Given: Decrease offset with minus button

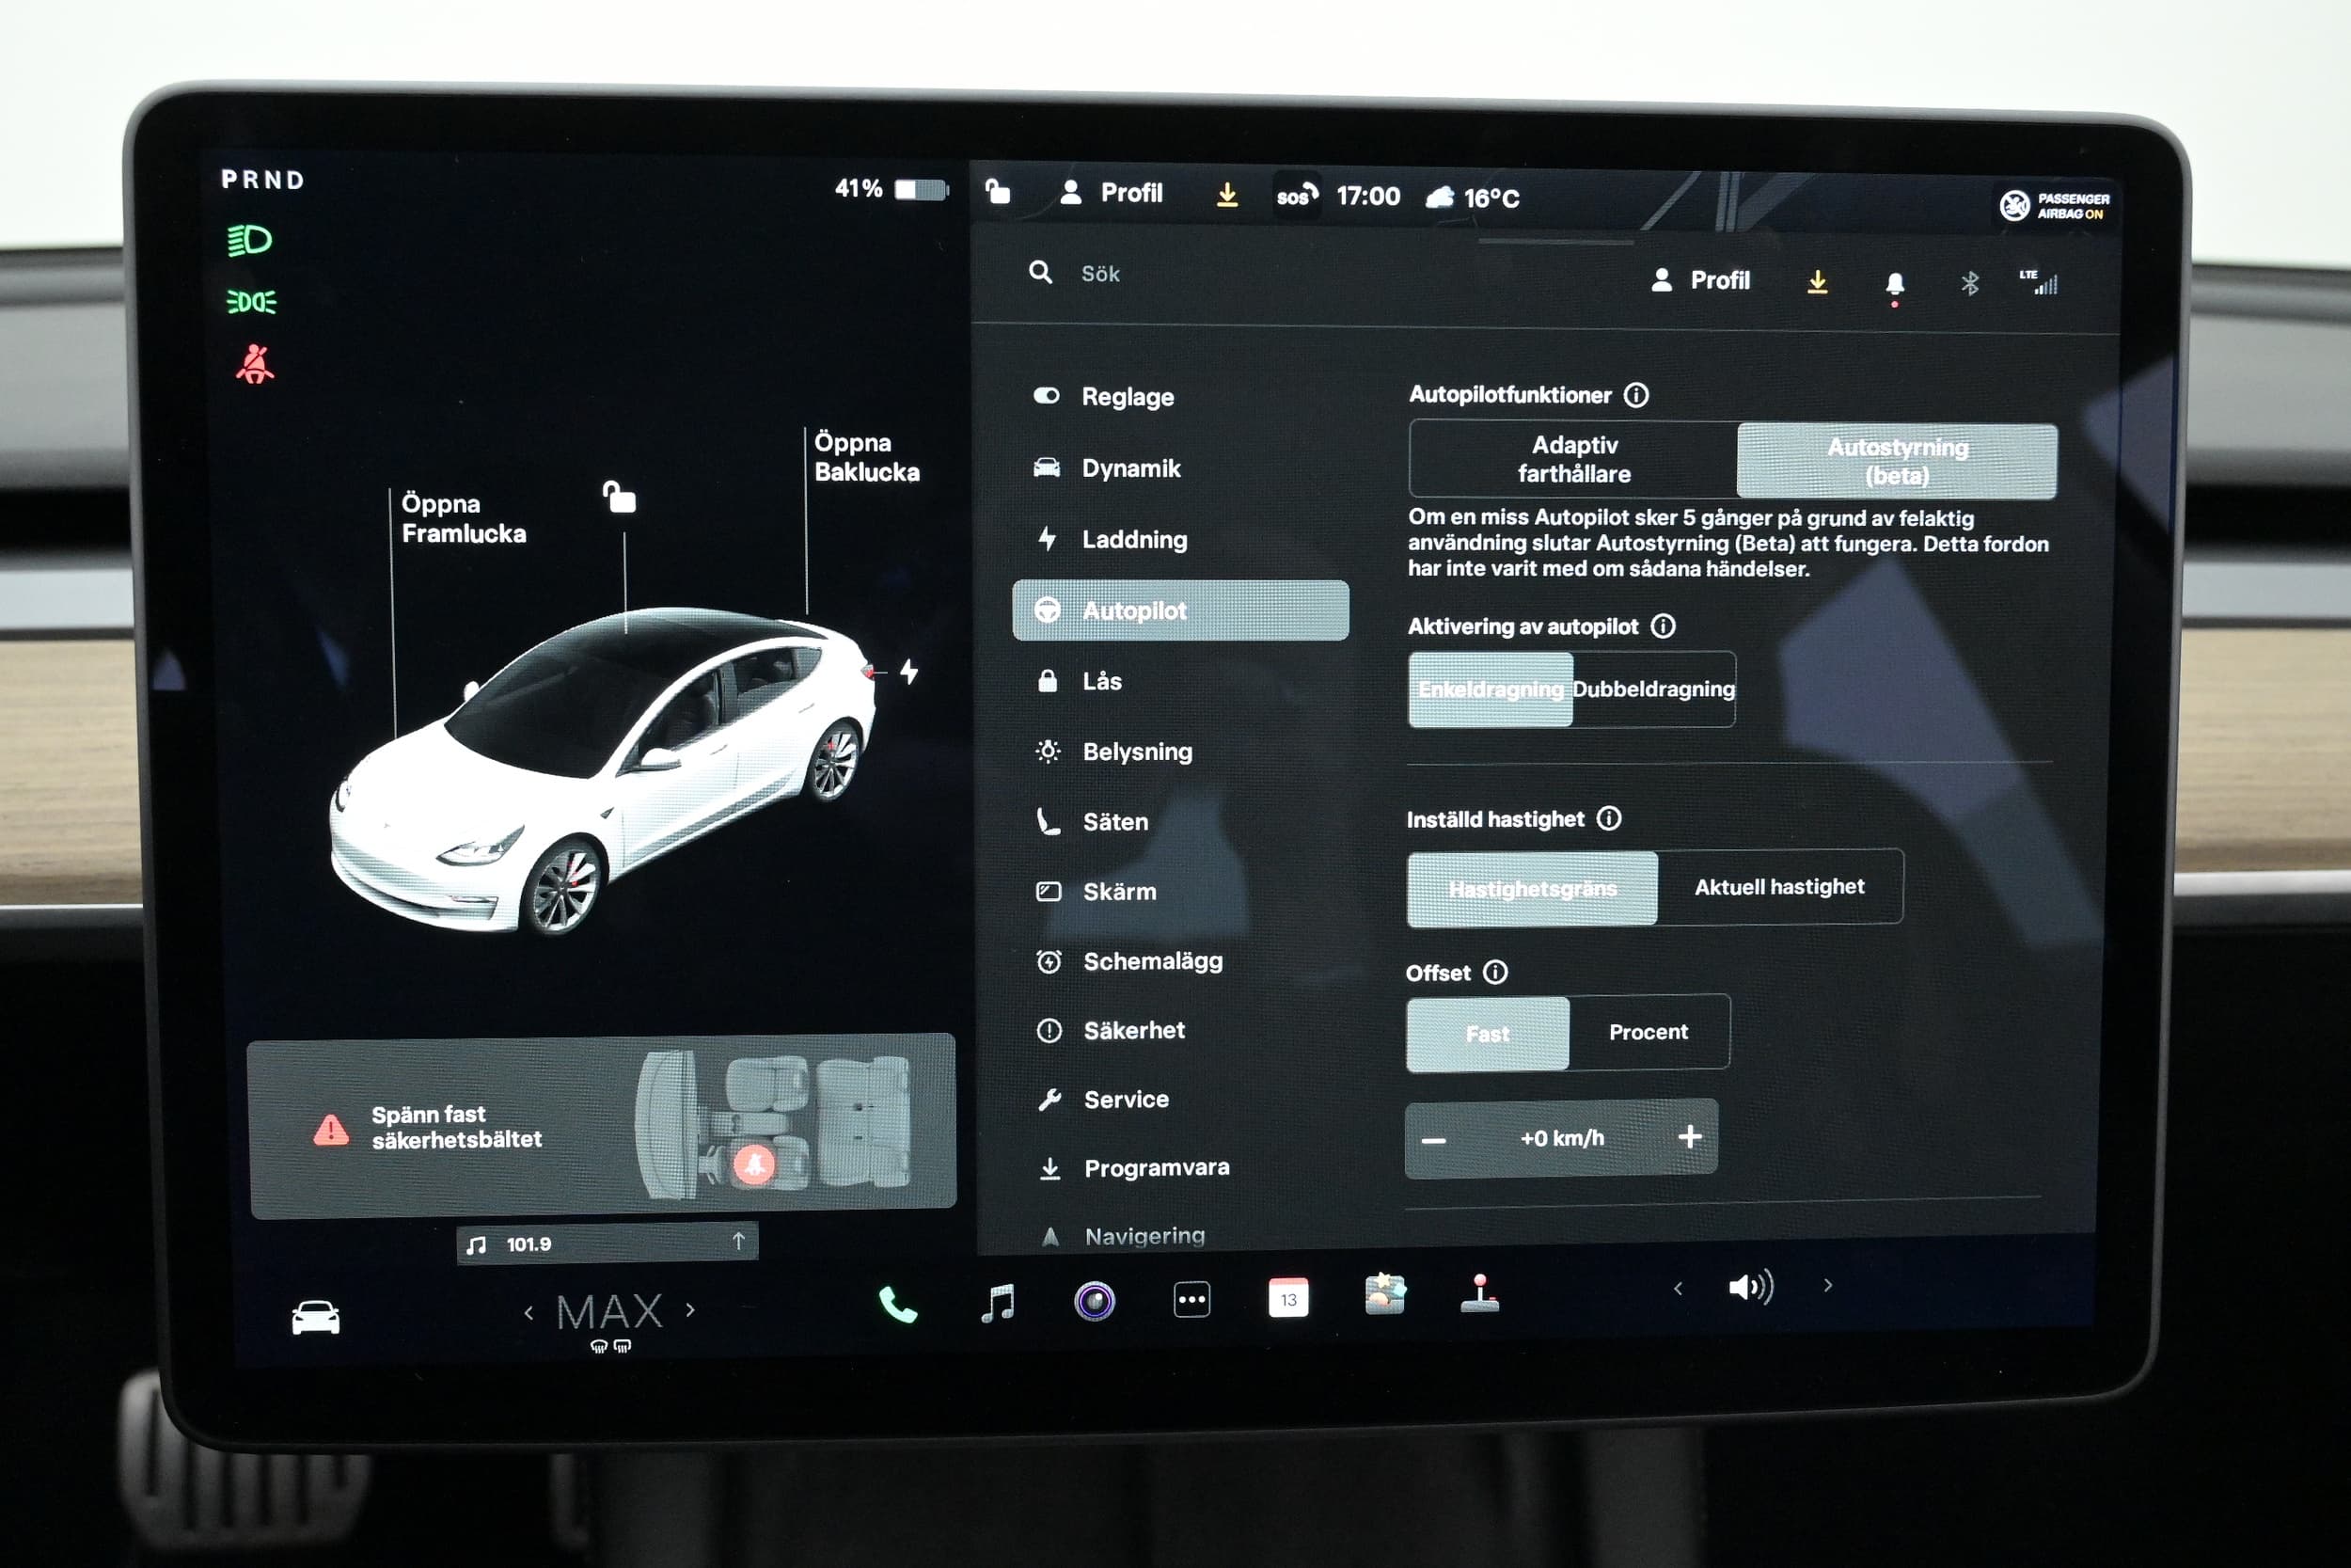Looking at the screenshot, I should pos(1433,1141).
